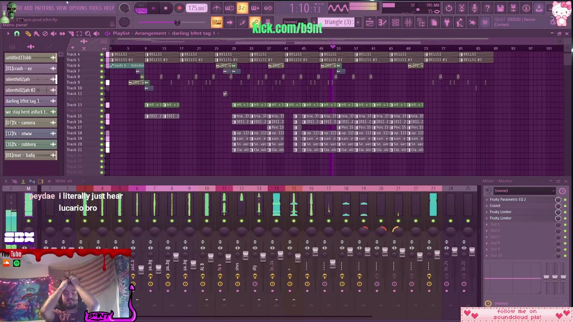The height and width of the screenshot is (322, 573).
Task: Open the content library cart icon
Action: [x=485, y=22]
